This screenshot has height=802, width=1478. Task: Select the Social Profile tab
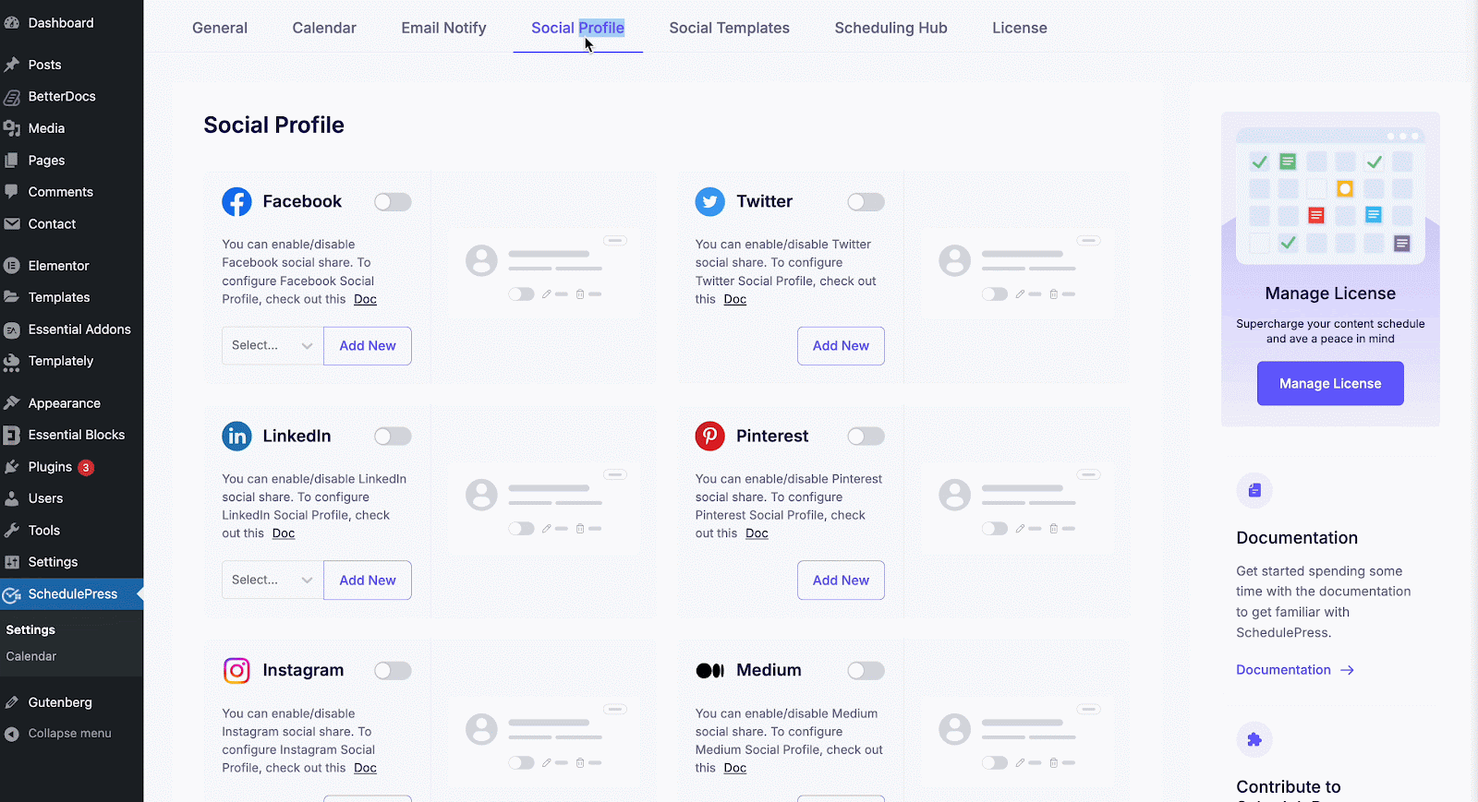pos(577,28)
